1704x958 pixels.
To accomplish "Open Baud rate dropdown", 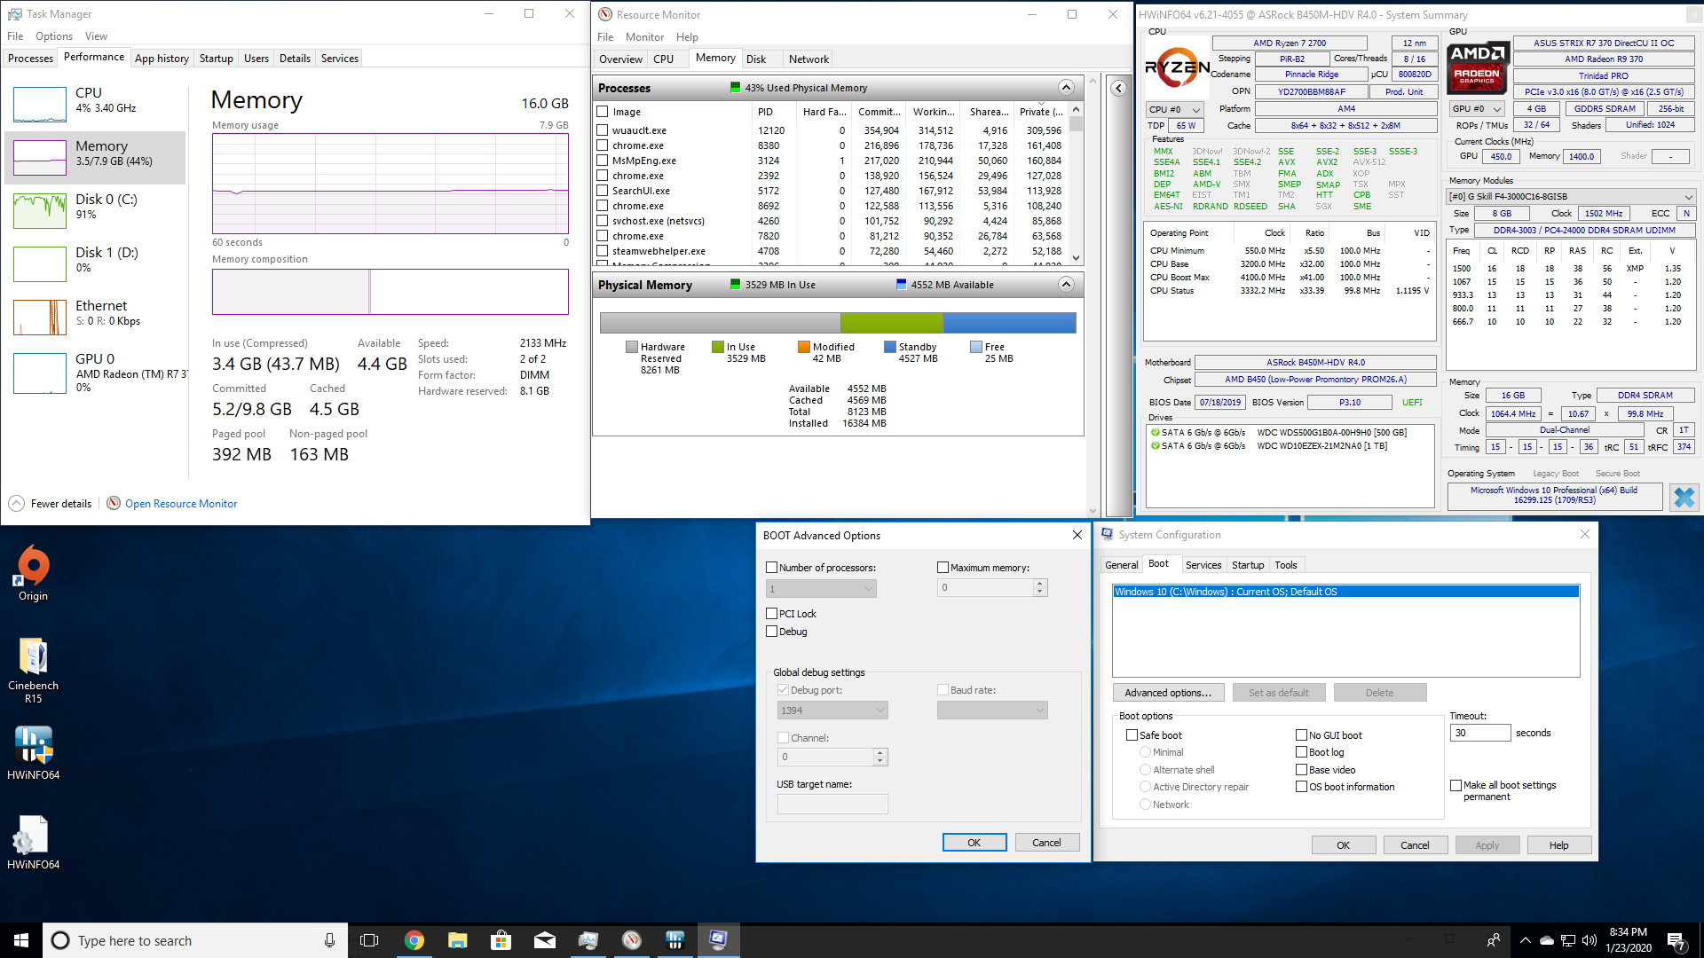I will pyautogui.click(x=992, y=711).
